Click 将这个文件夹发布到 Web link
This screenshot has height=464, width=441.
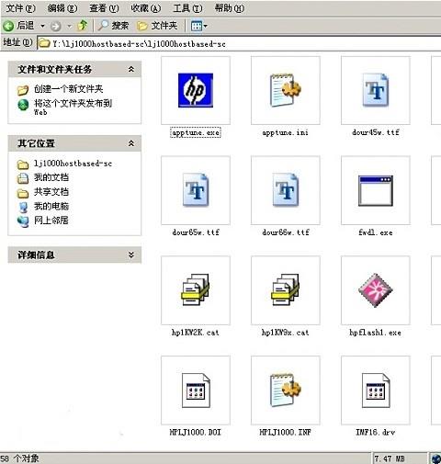(73, 107)
